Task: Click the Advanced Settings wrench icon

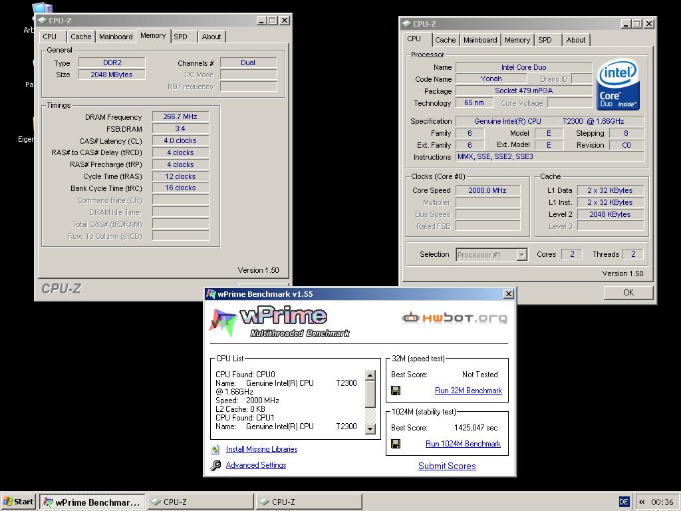Action: (215, 465)
